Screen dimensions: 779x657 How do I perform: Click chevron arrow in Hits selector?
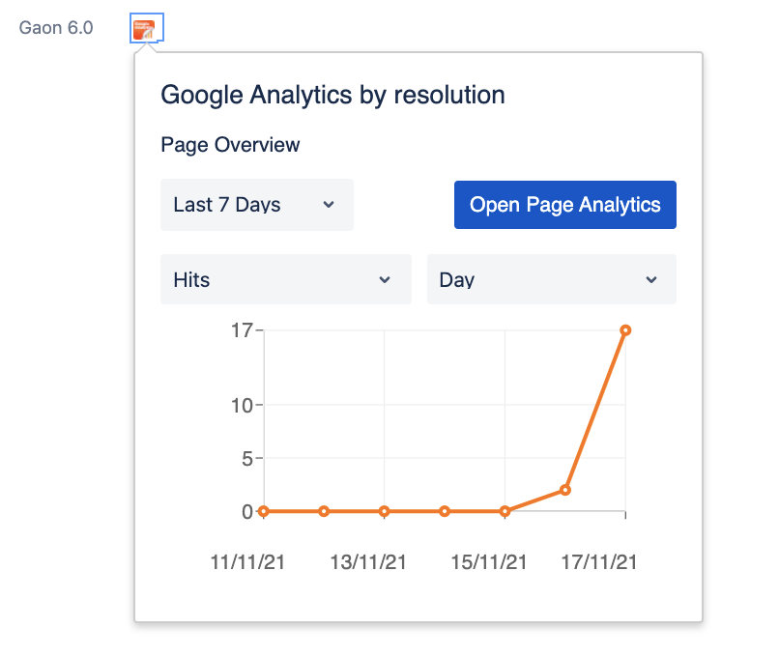pyautogui.click(x=385, y=279)
